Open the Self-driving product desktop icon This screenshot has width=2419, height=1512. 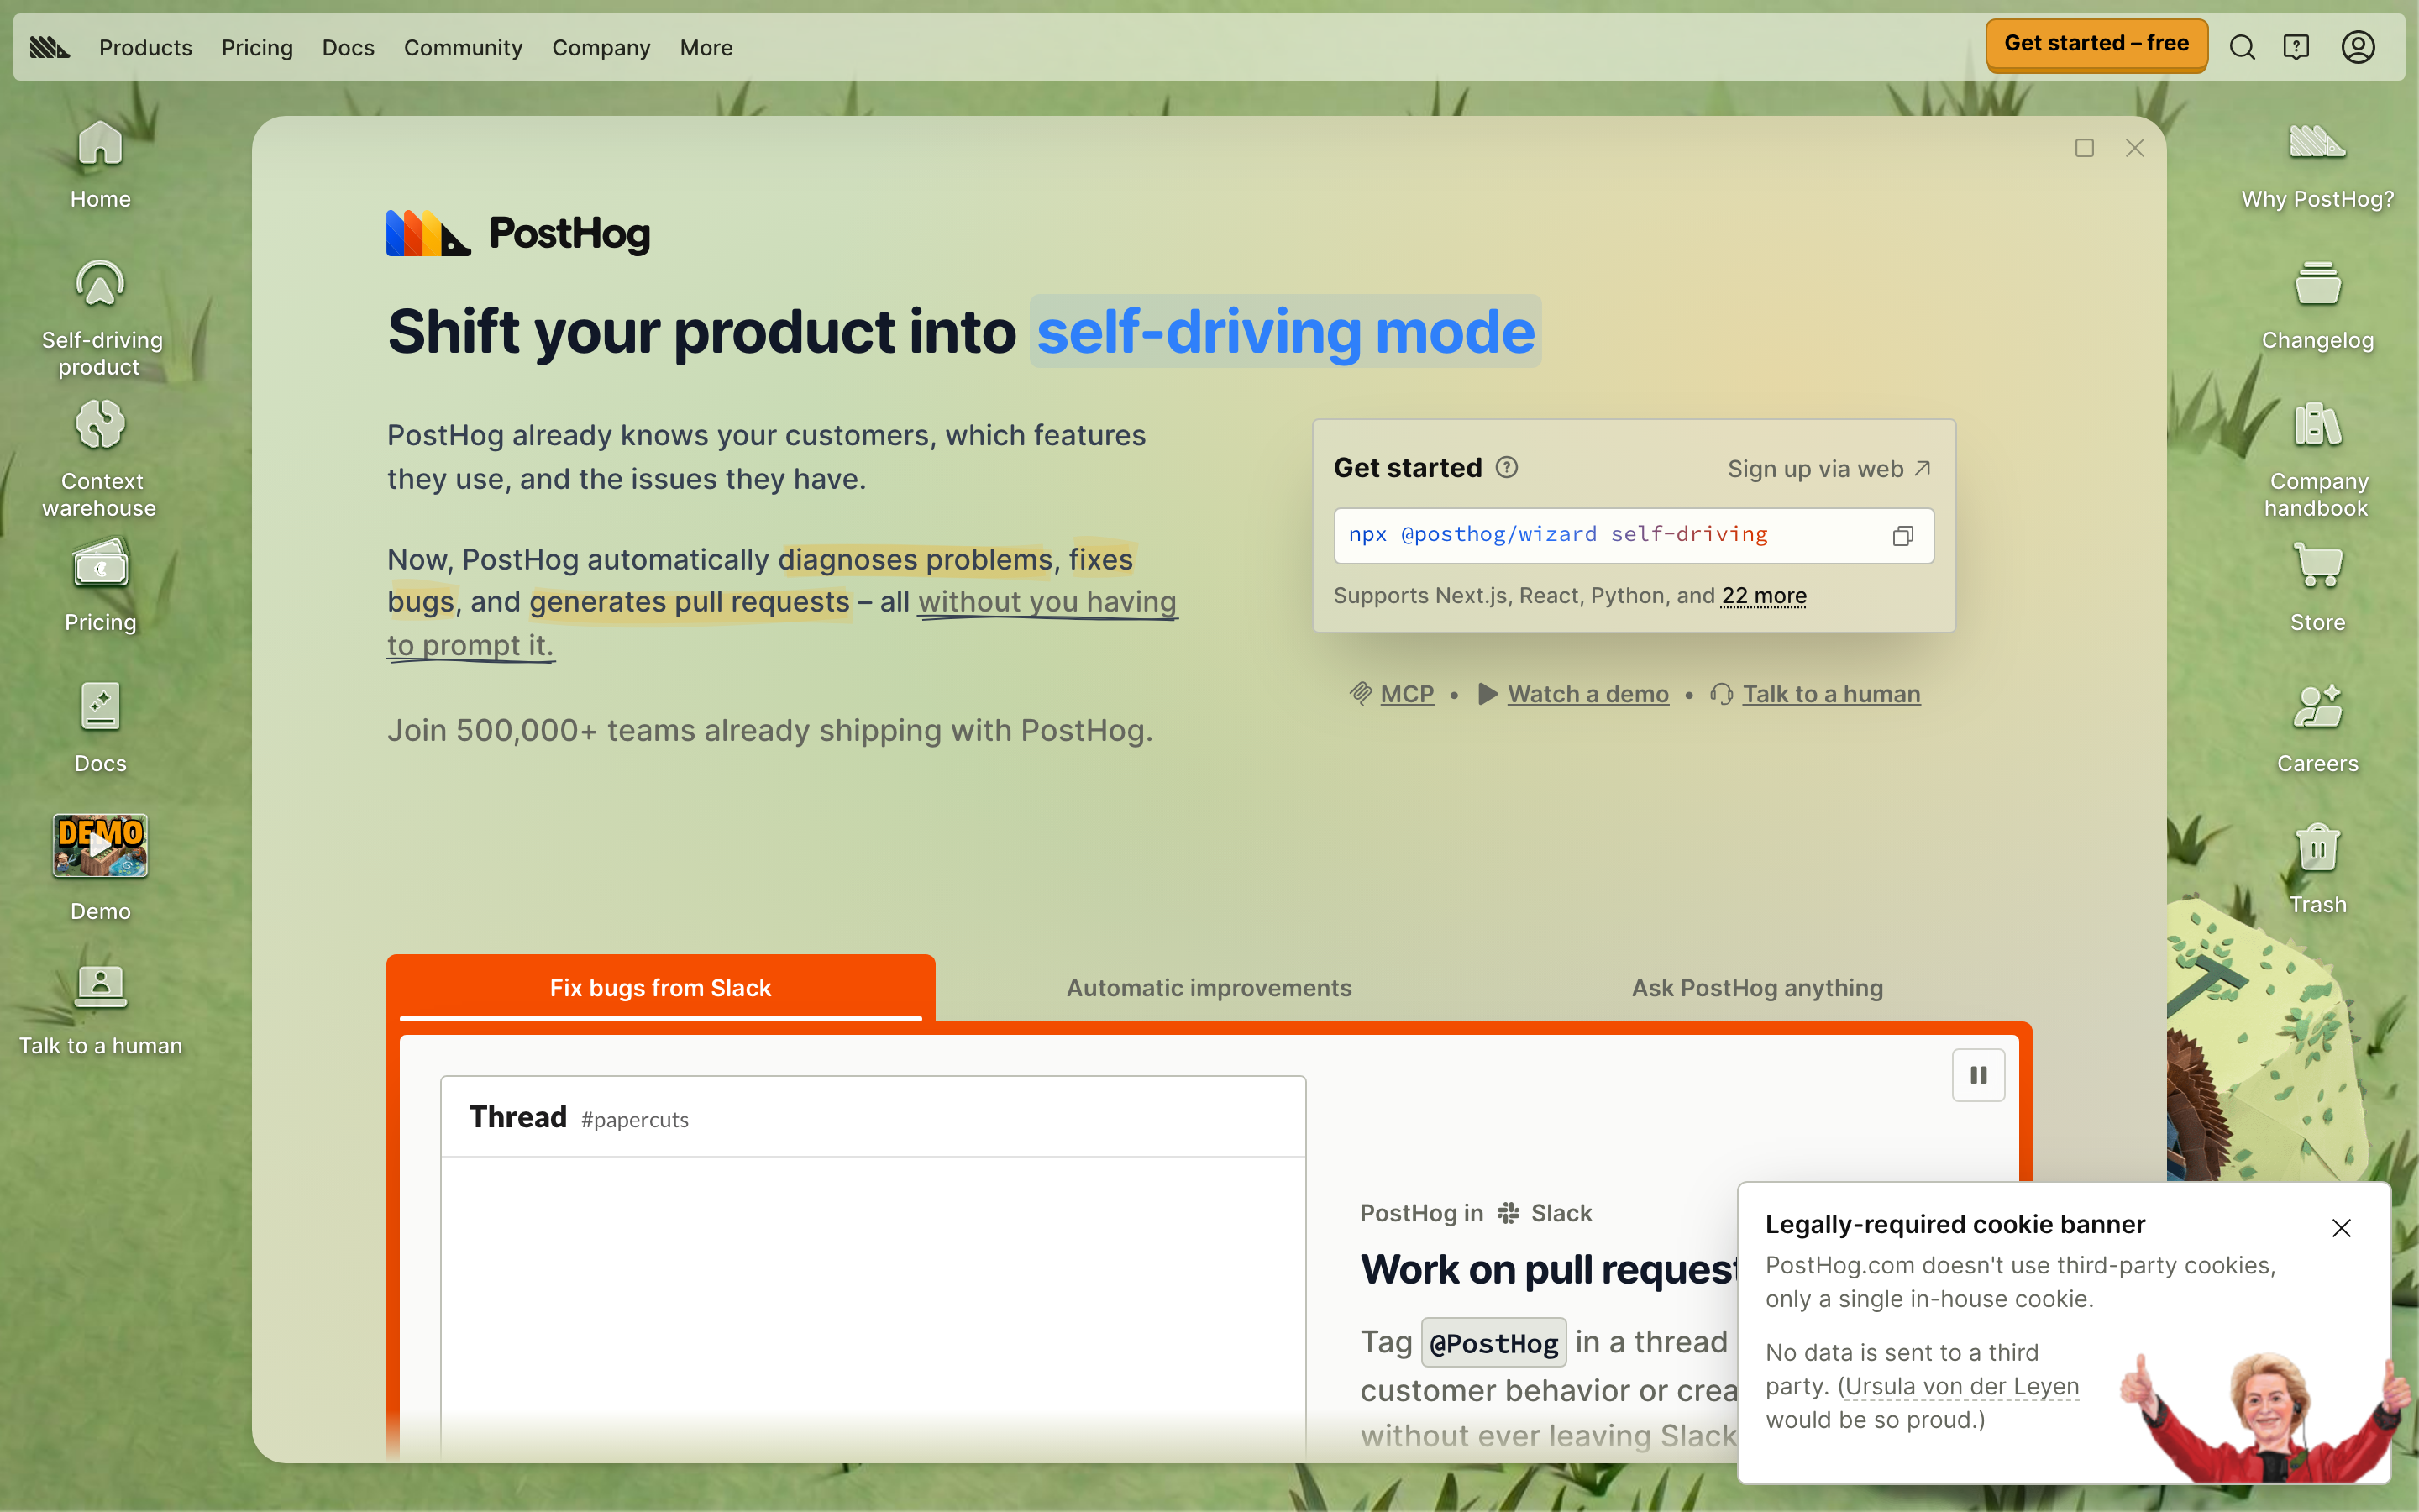[100, 318]
